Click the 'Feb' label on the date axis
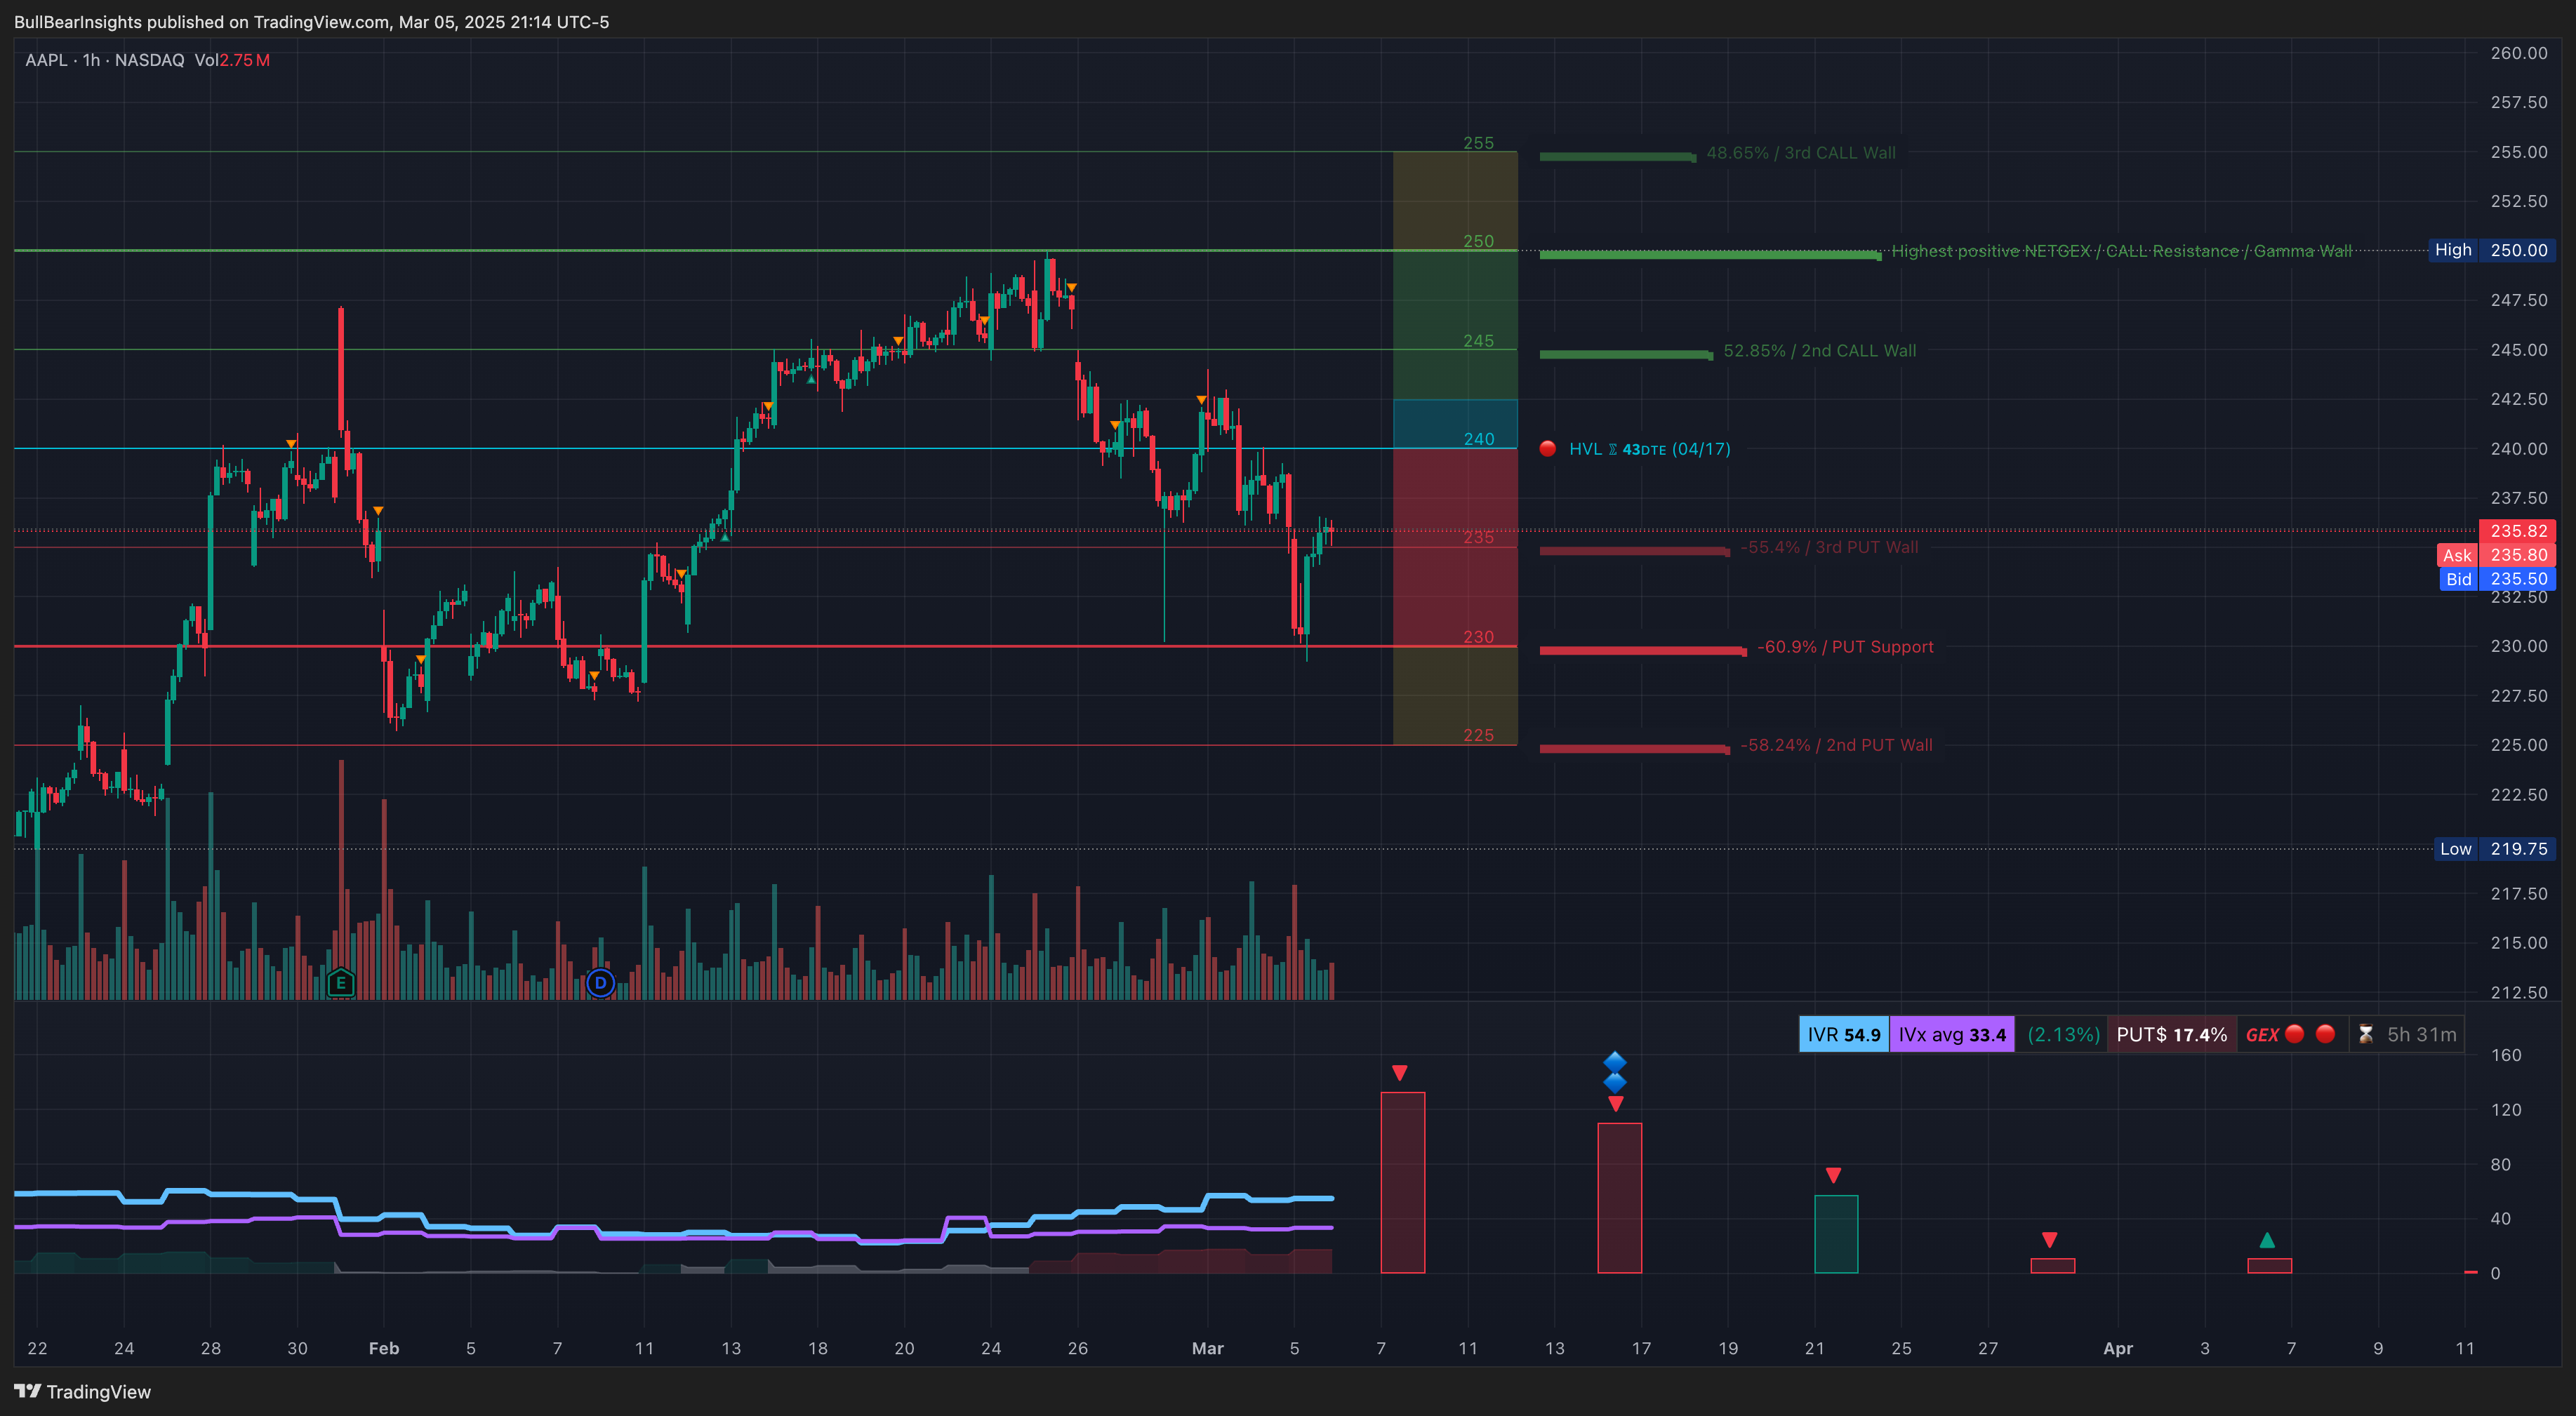This screenshot has width=2576, height=1416. [384, 1348]
